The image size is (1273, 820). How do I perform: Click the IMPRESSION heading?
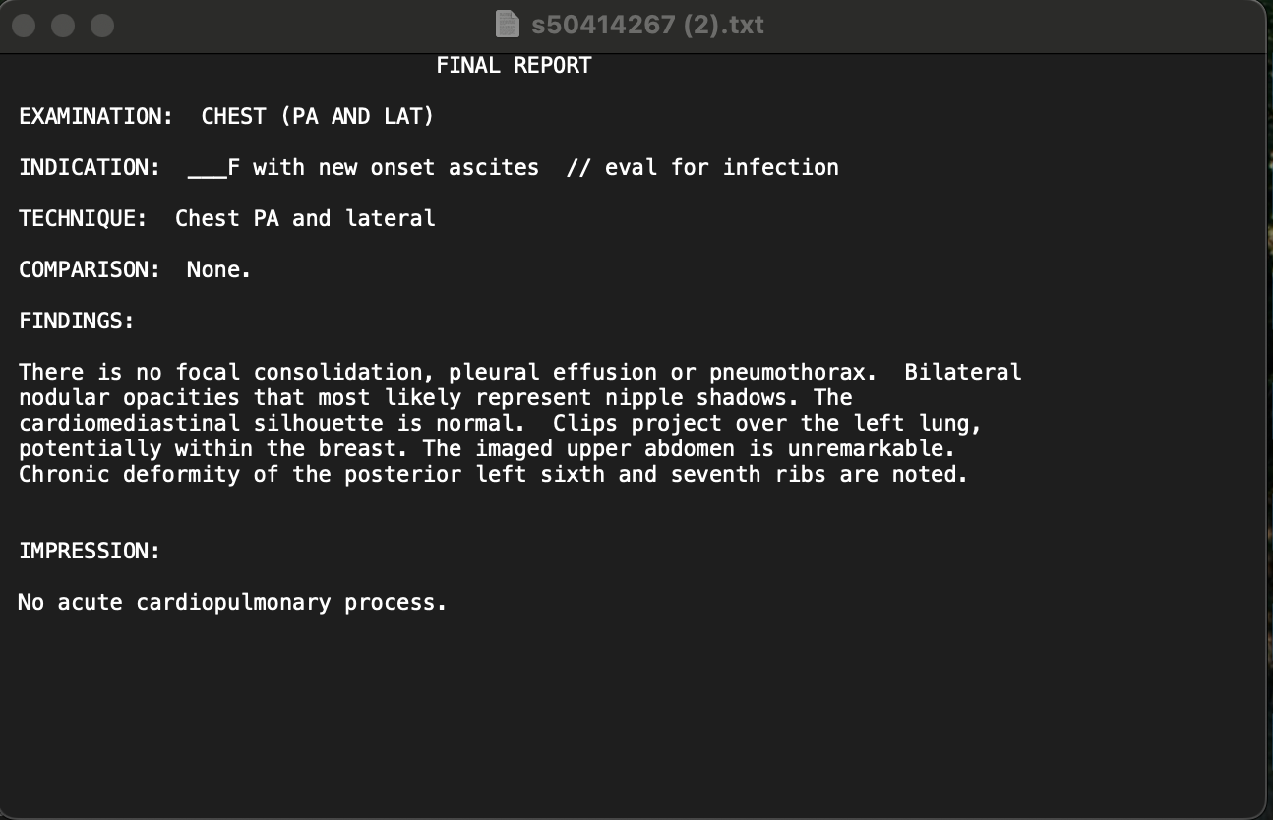(90, 552)
